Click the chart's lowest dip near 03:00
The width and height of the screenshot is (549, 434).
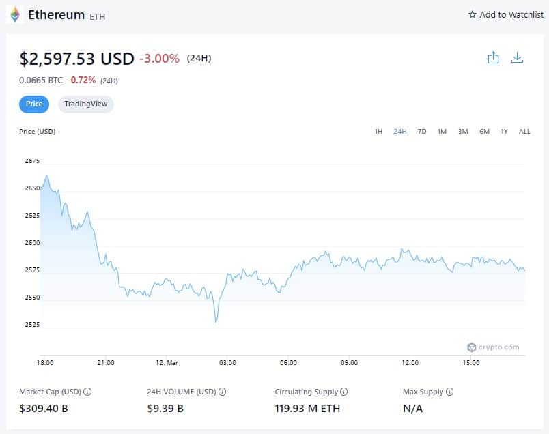[x=216, y=321]
